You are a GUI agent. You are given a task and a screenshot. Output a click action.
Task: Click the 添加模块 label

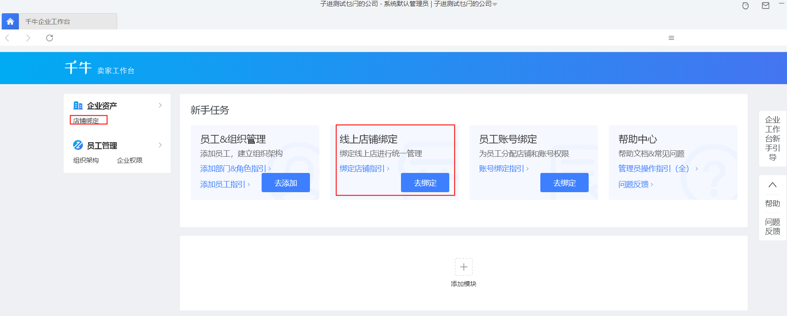(x=464, y=284)
